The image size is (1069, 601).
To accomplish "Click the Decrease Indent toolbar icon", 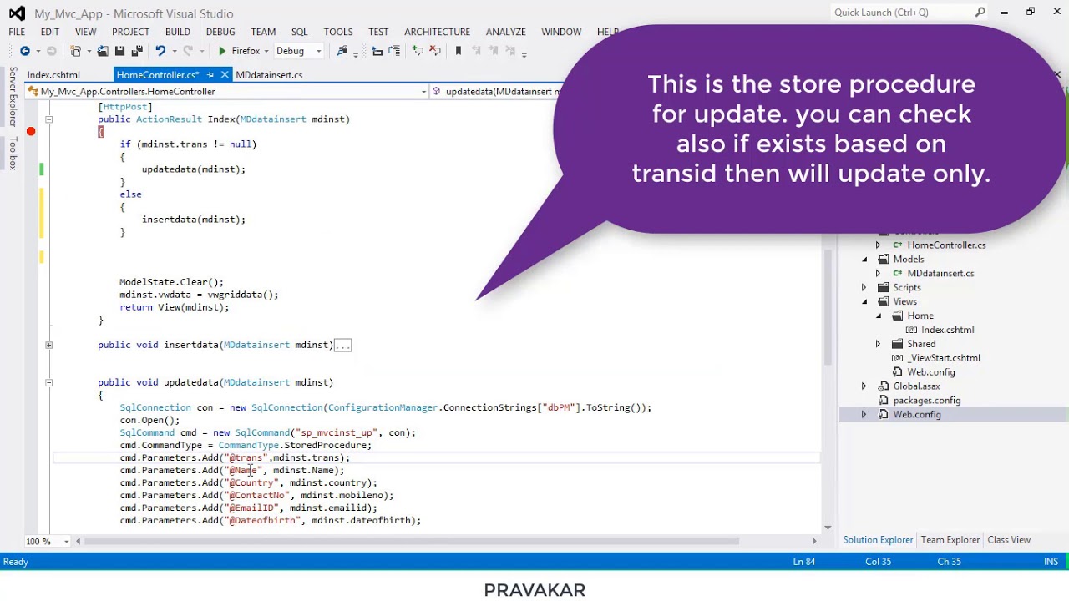I will tap(377, 51).
